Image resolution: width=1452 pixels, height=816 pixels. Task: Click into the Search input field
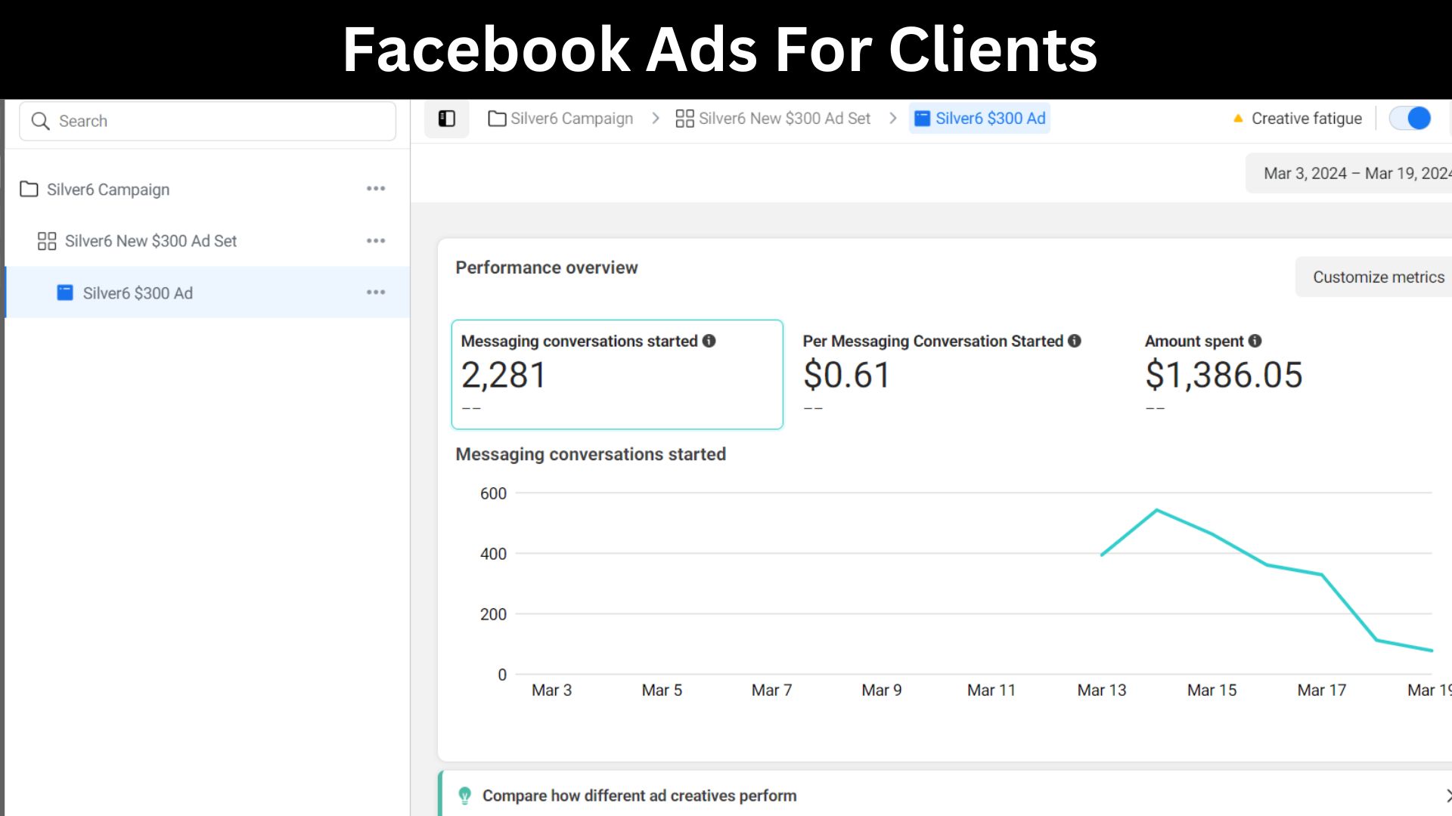219,121
